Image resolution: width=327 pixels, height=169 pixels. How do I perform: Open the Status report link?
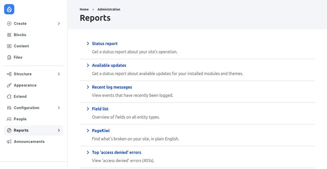tap(105, 44)
